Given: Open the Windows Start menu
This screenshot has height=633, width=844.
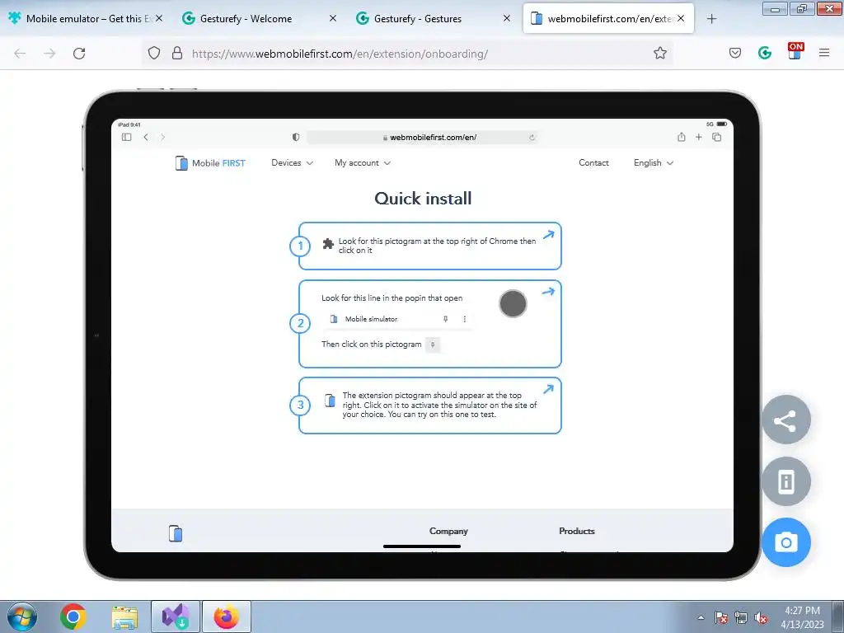Looking at the screenshot, I should click(22, 617).
